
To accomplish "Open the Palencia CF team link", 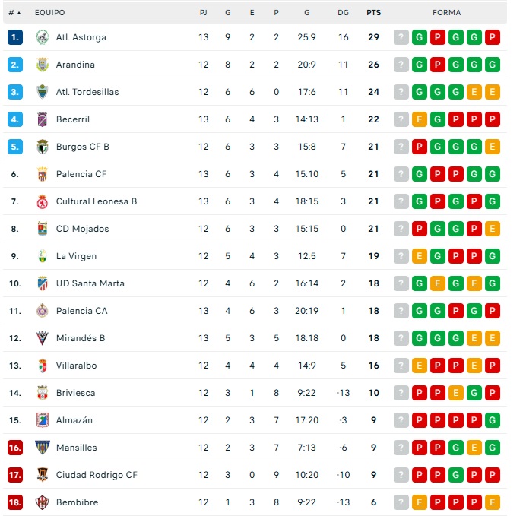I will coord(81,174).
